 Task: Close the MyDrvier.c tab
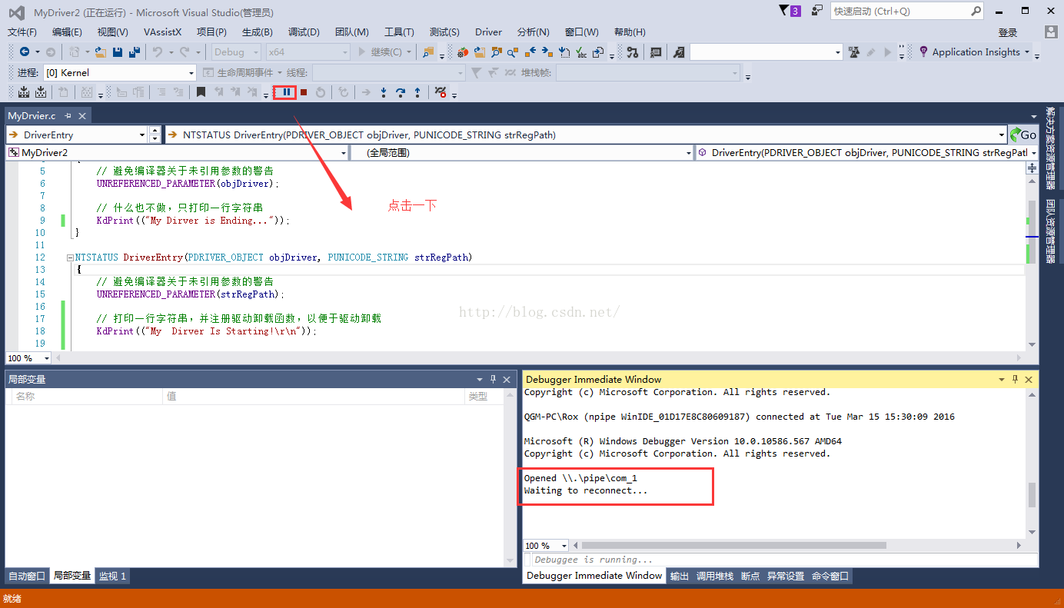coord(81,116)
